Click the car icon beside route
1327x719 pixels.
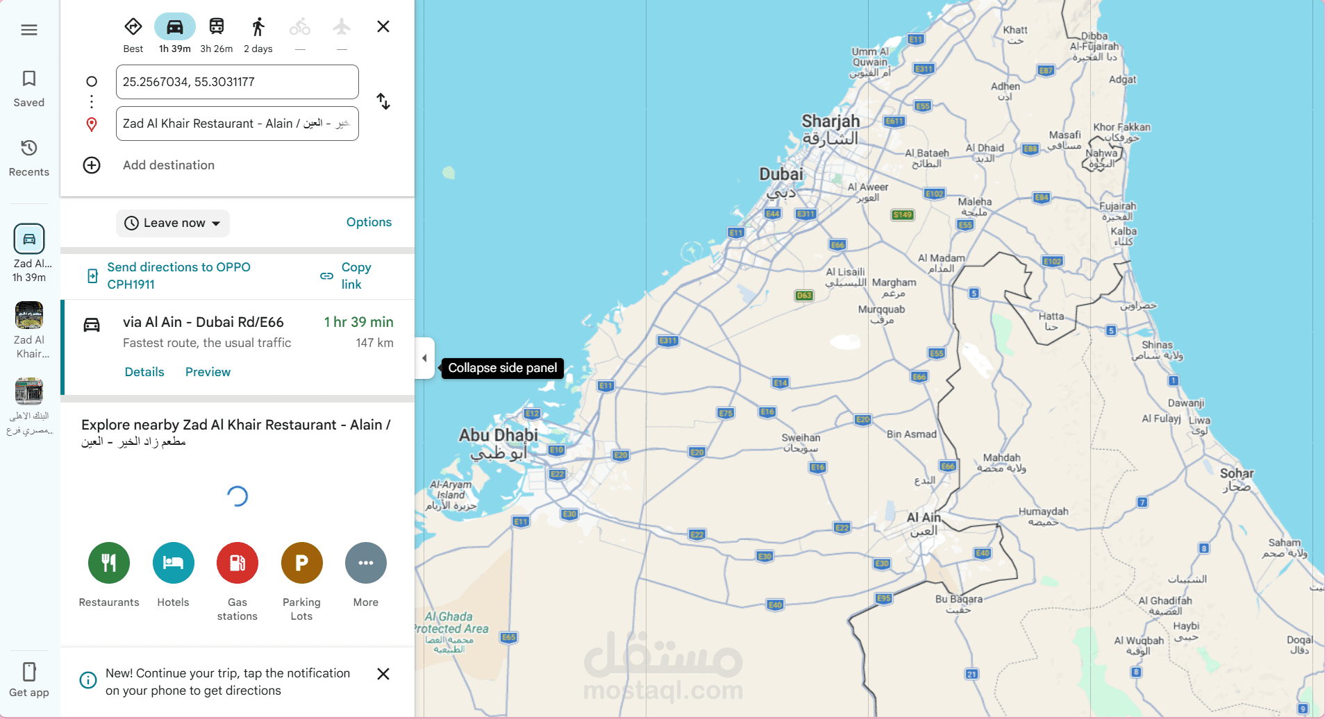[92, 325]
